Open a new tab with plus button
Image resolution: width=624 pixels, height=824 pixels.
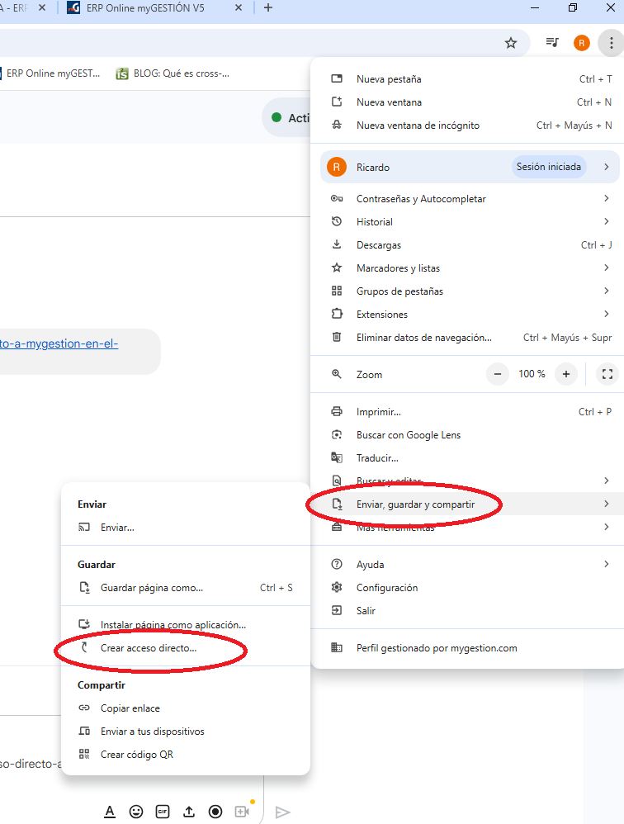point(268,8)
